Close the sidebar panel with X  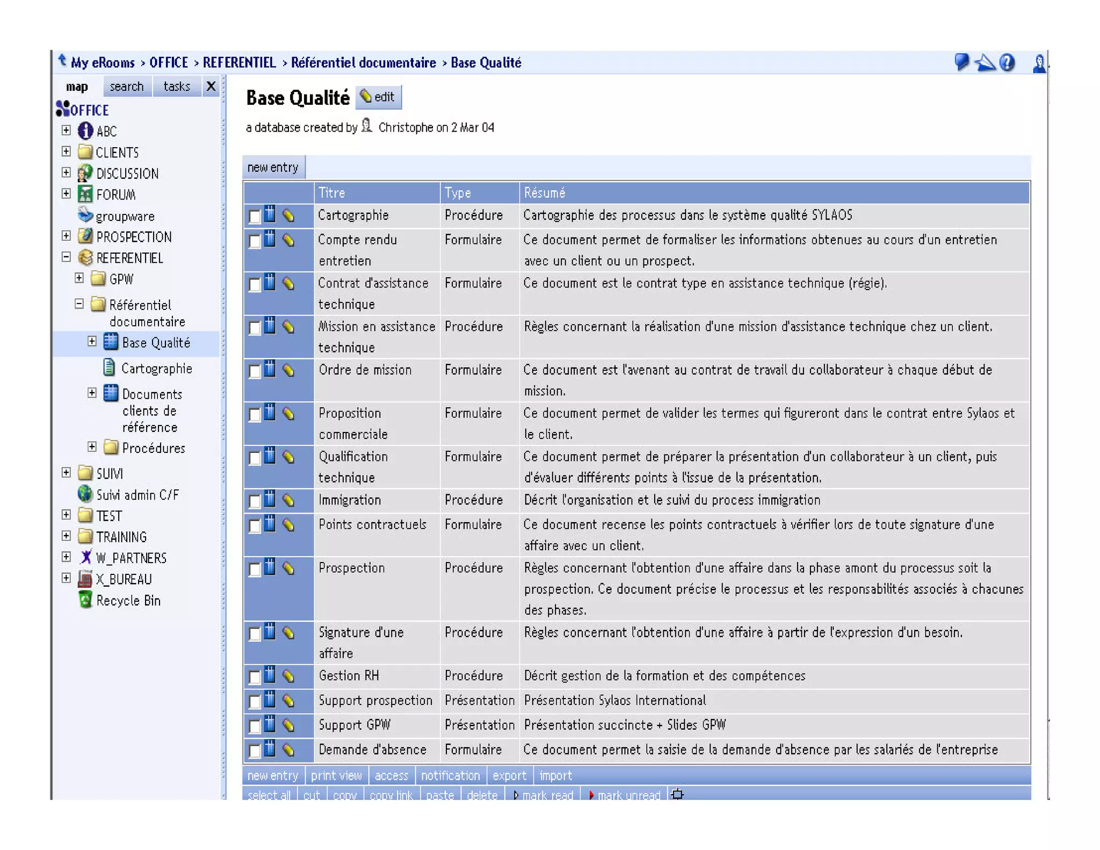211,87
